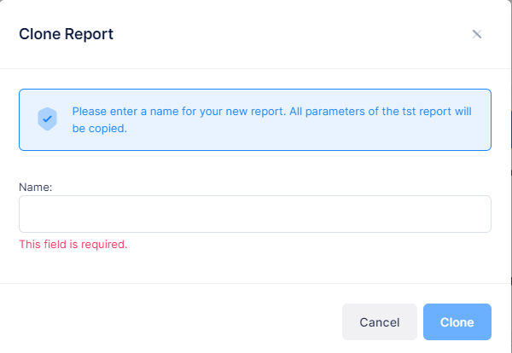Submit using the blue Clone button
This screenshot has width=512, height=353.
pos(457,322)
